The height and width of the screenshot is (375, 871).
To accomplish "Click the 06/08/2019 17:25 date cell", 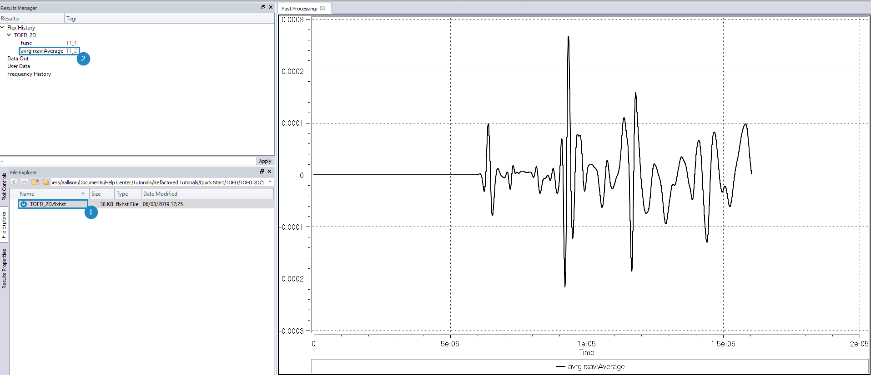I will coord(163,204).
